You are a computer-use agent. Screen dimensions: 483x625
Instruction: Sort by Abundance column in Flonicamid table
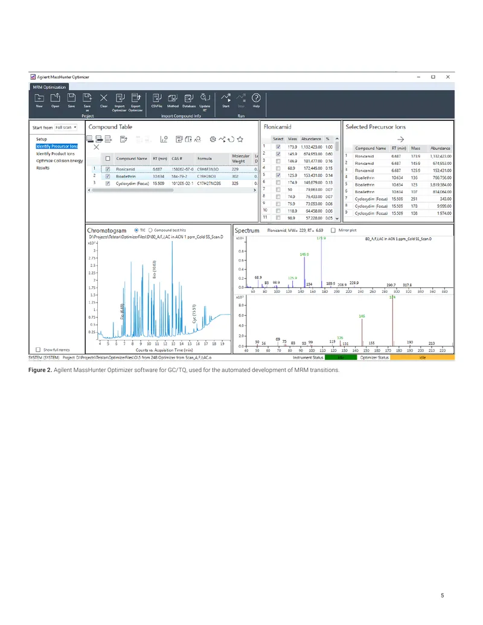click(x=312, y=139)
